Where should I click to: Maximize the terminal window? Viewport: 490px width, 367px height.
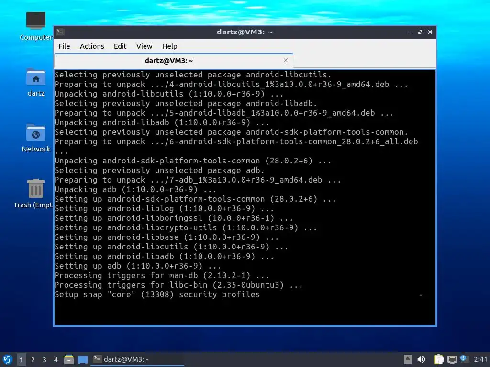point(420,32)
